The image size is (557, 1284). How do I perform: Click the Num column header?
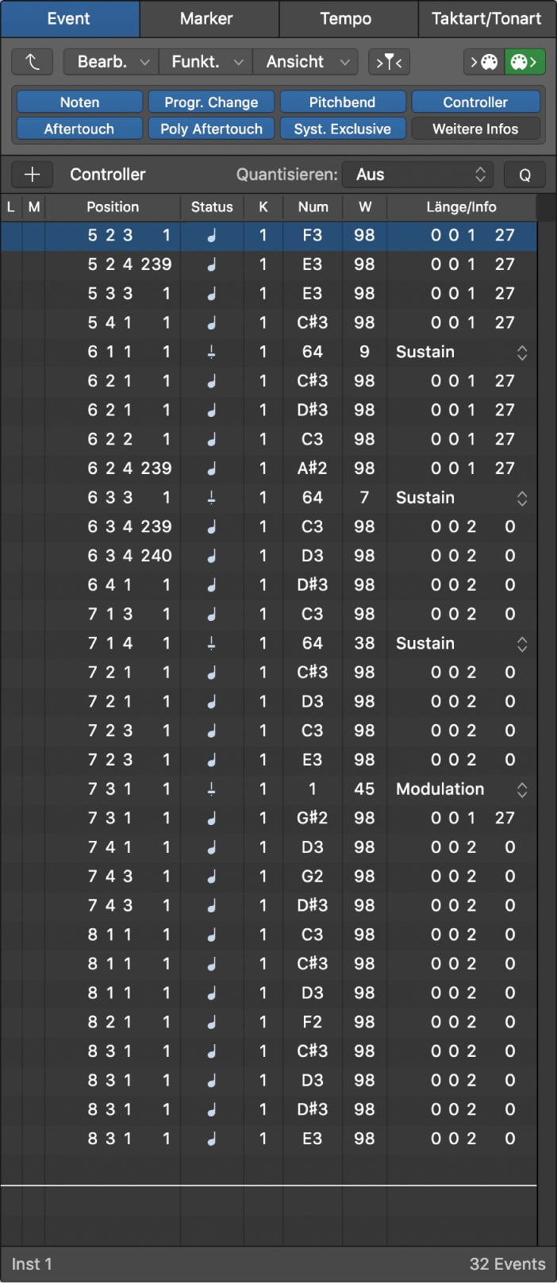[x=313, y=207]
